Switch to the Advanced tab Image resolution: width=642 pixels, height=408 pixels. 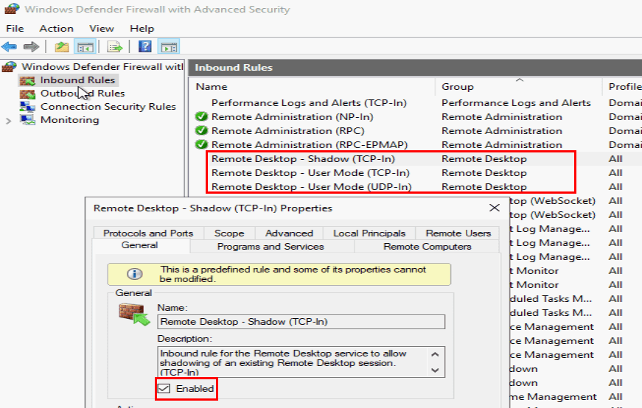[289, 233]
